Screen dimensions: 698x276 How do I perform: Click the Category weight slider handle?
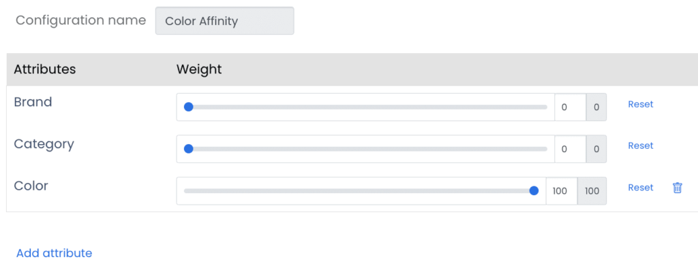pos(189,149)
